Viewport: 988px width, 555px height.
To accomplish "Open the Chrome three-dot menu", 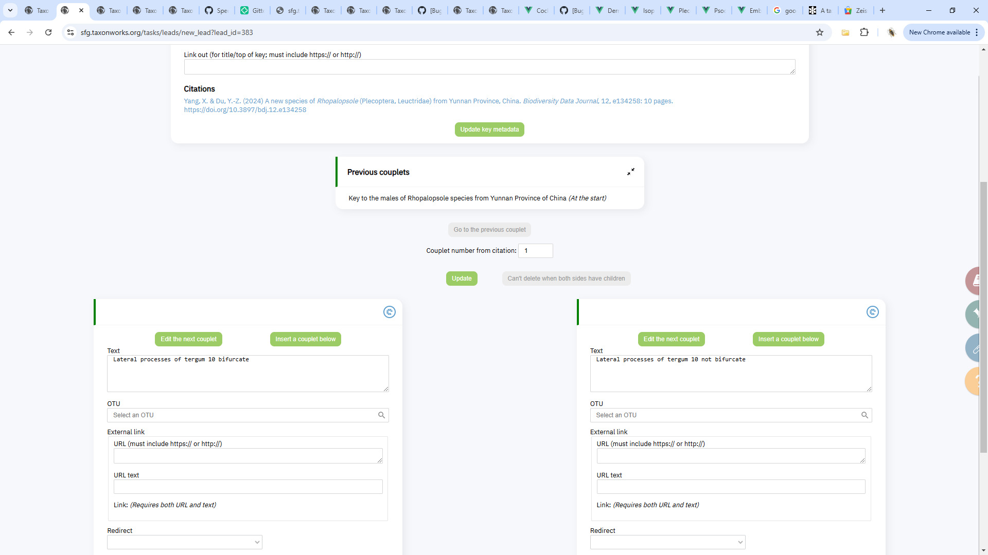I will 977,32.
